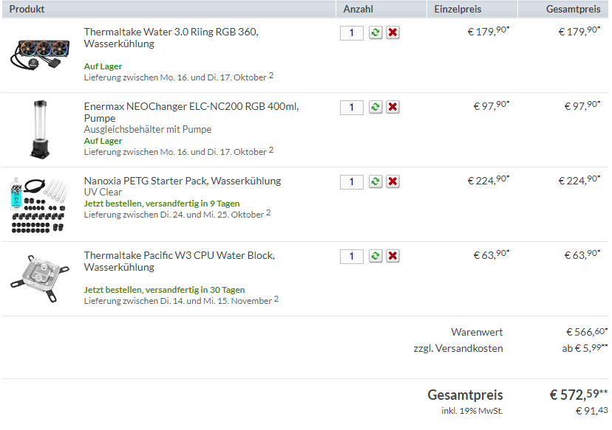The width and height of the screenshot is (612, 430).
Task: Delete Enermax NEOChanger from the cart
Action: [x=392, y=107]
